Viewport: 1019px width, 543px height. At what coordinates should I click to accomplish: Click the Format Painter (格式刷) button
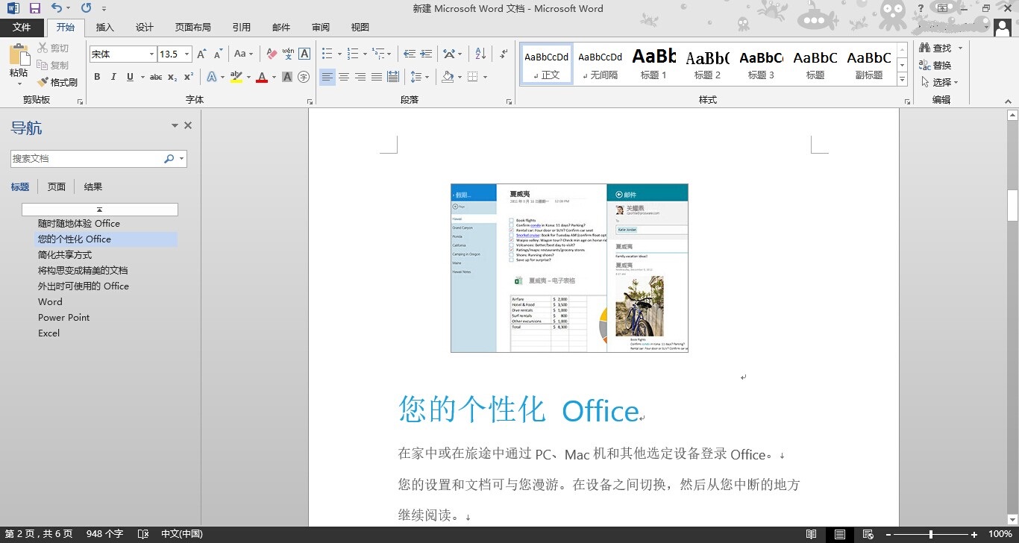[x=58, y=82]
